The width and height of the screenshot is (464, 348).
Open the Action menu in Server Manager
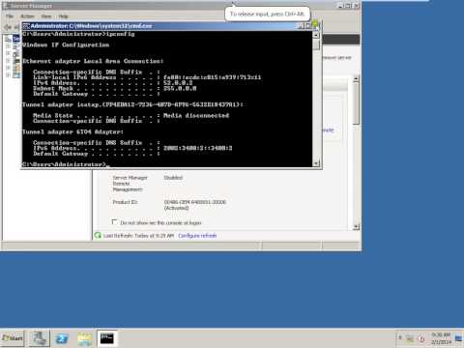(x=27, y=16)
